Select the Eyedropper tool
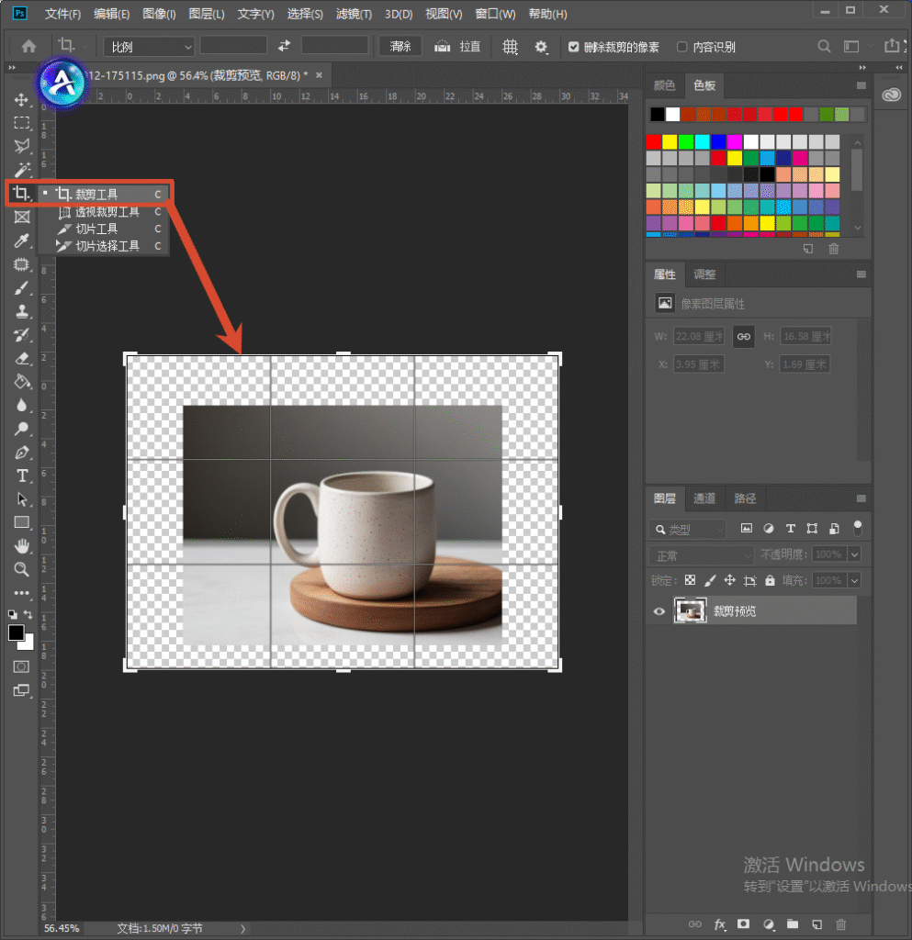 coord(22,241)
